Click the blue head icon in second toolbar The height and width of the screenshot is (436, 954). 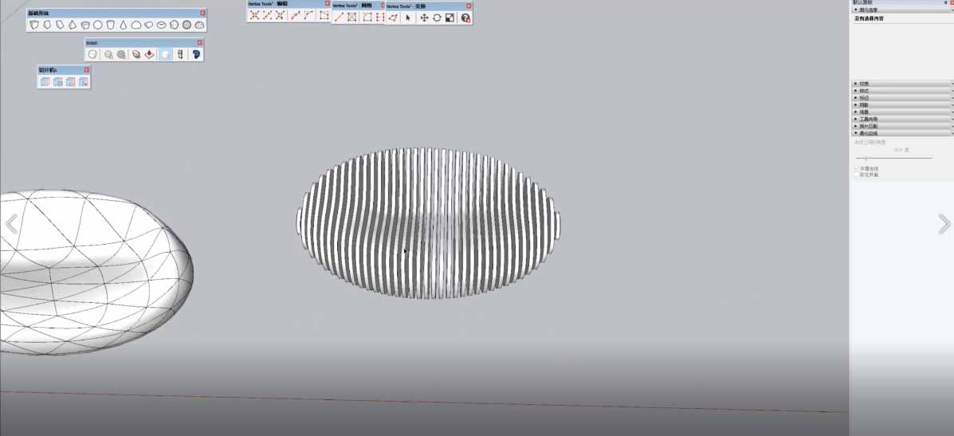click(195, 54)
